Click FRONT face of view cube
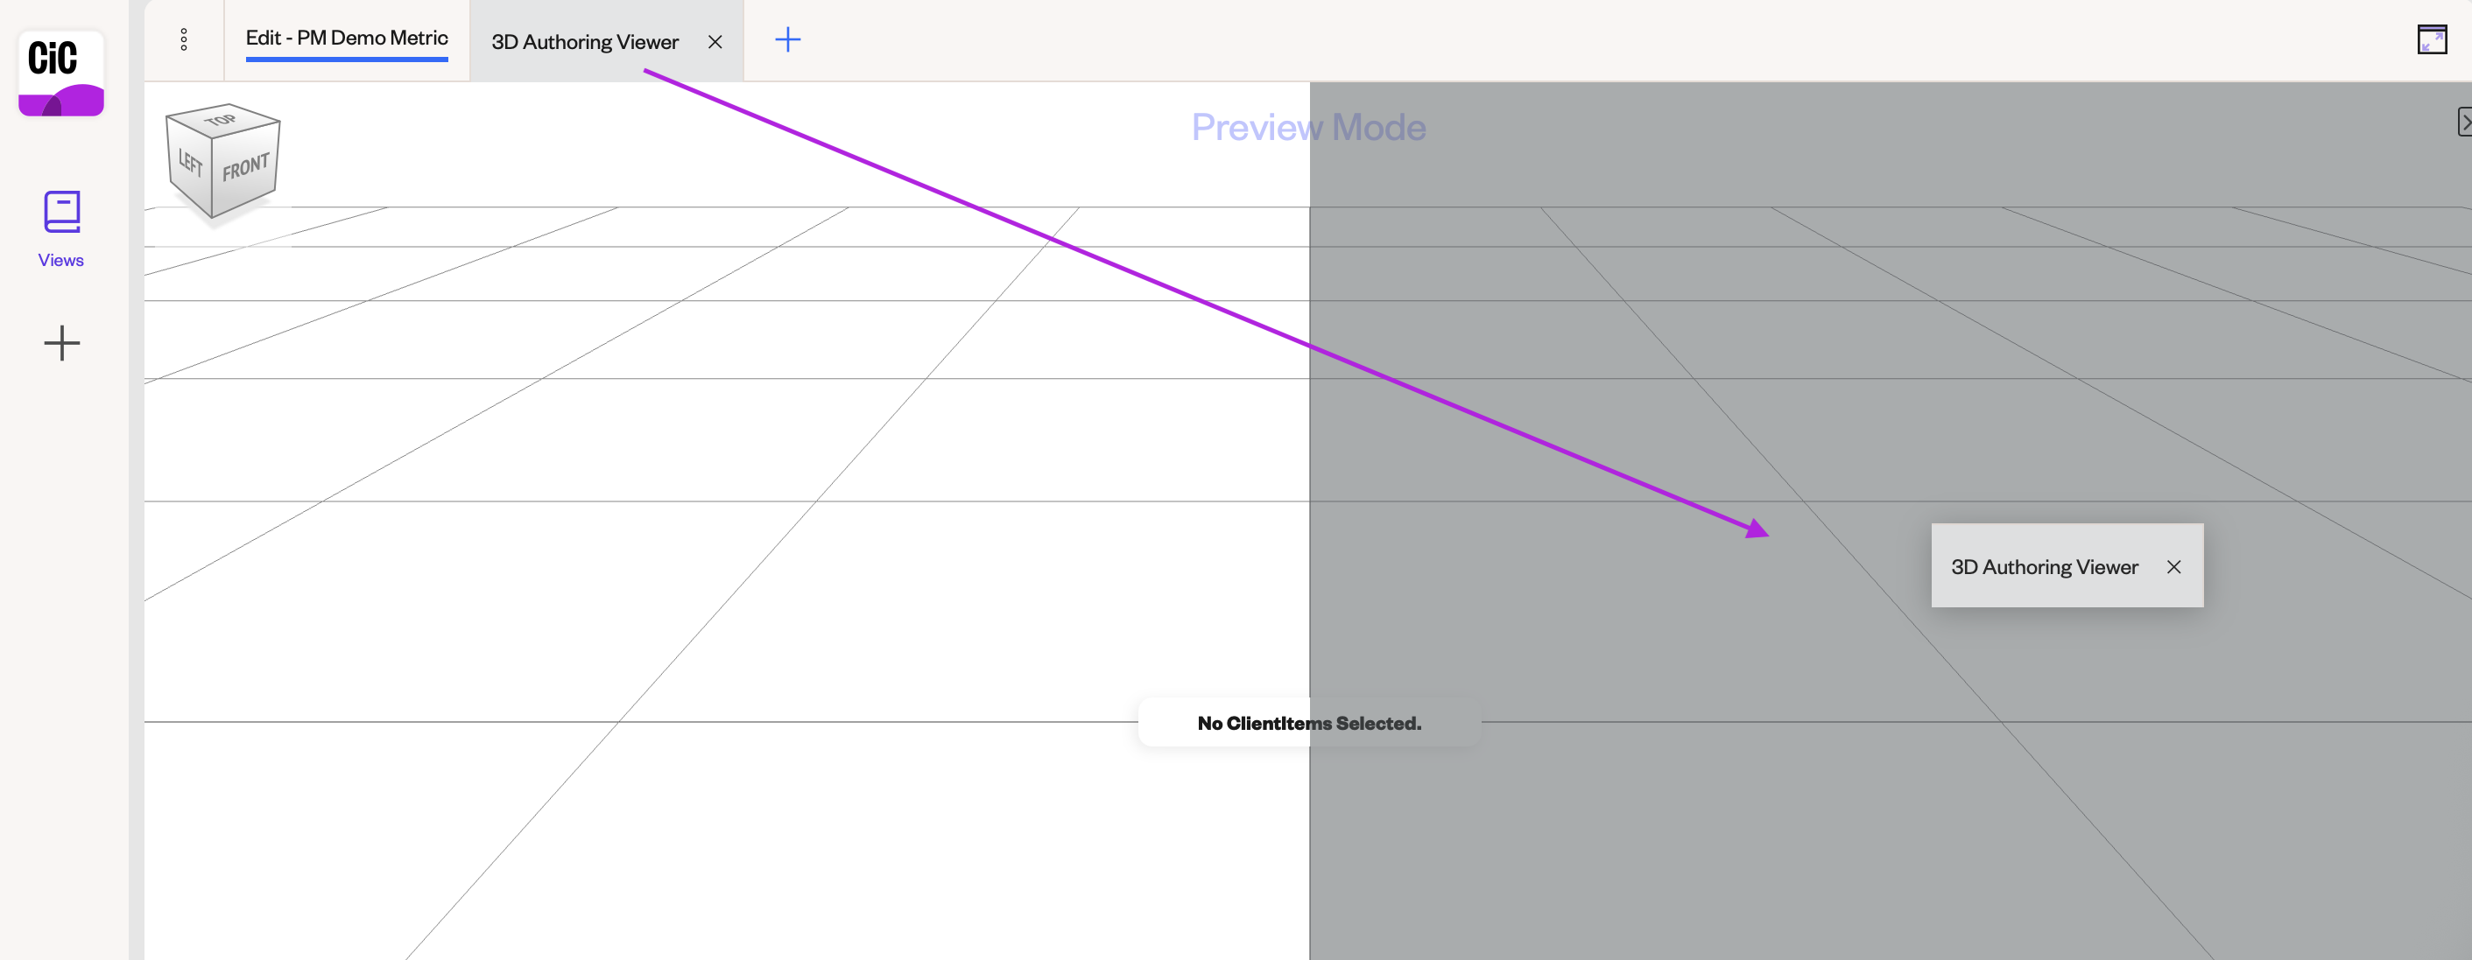 (x=246, y=168)
